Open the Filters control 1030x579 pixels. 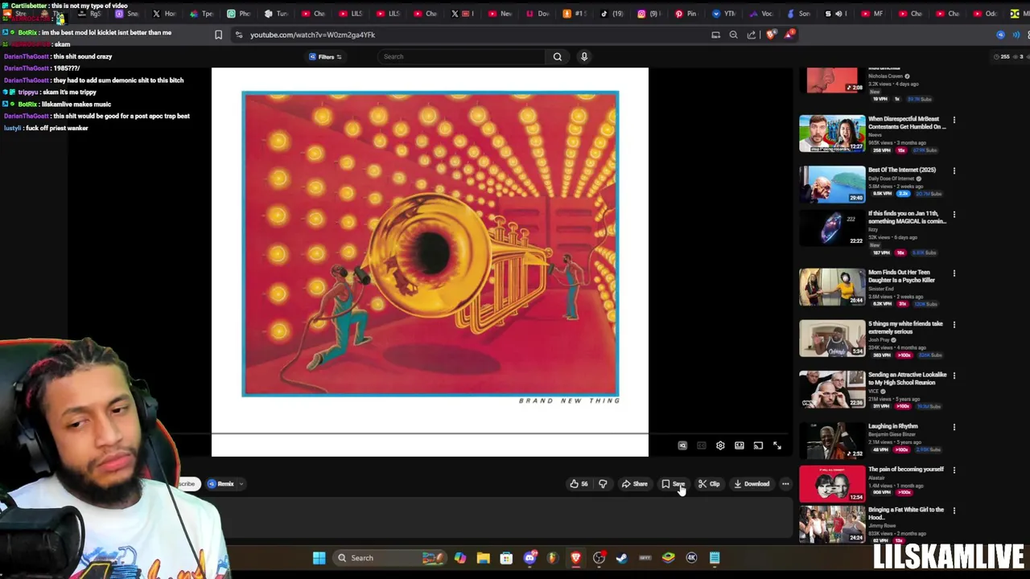(325, 56)
